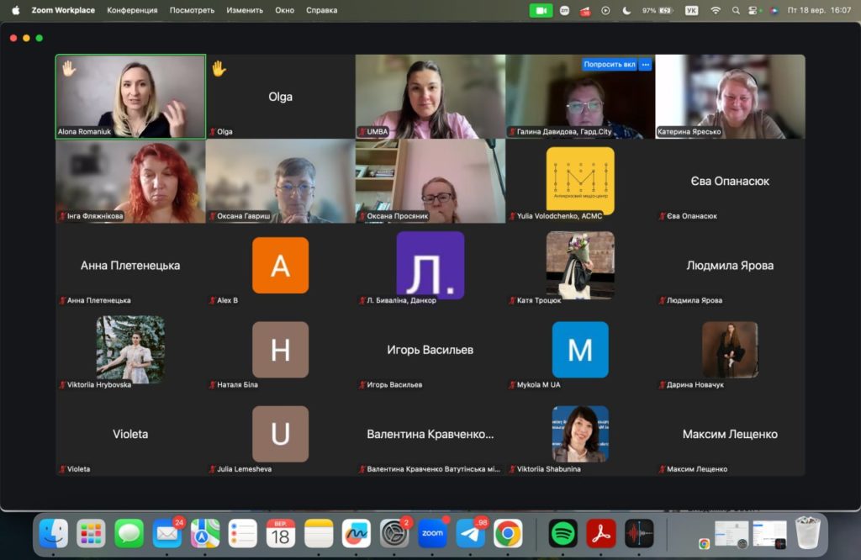Viewport: 861px width, 560px height.
Task: Open more options dots on Галина Давидова tile
Action: point(646,65)
